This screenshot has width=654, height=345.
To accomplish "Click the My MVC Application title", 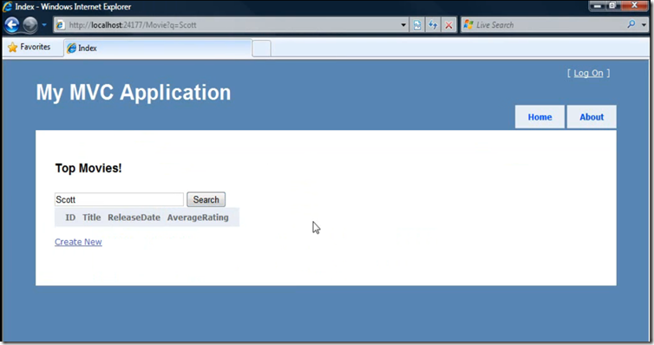I will (x=133, y=93).
